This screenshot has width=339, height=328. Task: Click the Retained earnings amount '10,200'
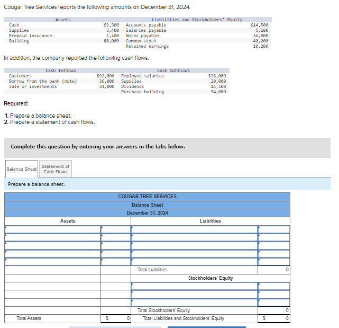261,46
